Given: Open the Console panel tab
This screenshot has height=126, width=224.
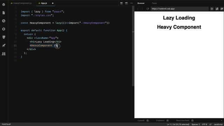Looking at the screenshot, I should pyautogui.click(x=141, y=120).
